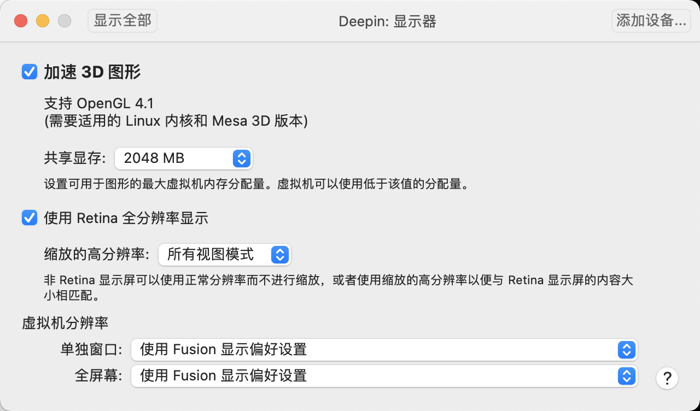Open the 全屏幕 resolution dropdown
Image resolution: width=700 pixels, height=411 pixels.
pos(384,375)
